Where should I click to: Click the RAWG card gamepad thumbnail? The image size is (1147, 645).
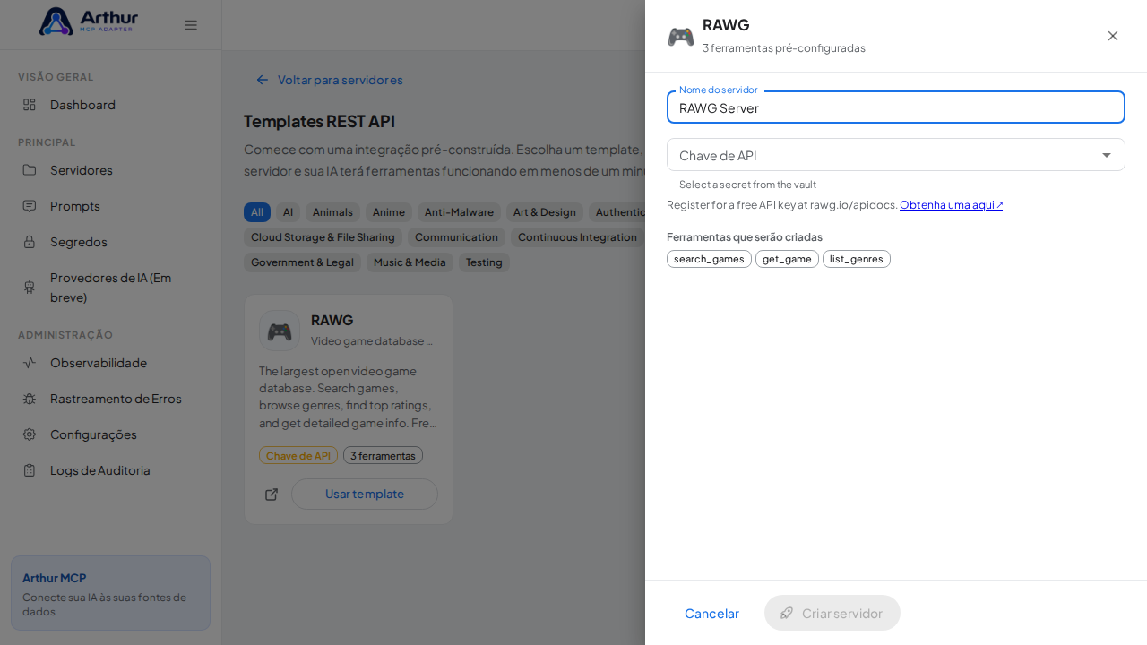pos(280,331)
